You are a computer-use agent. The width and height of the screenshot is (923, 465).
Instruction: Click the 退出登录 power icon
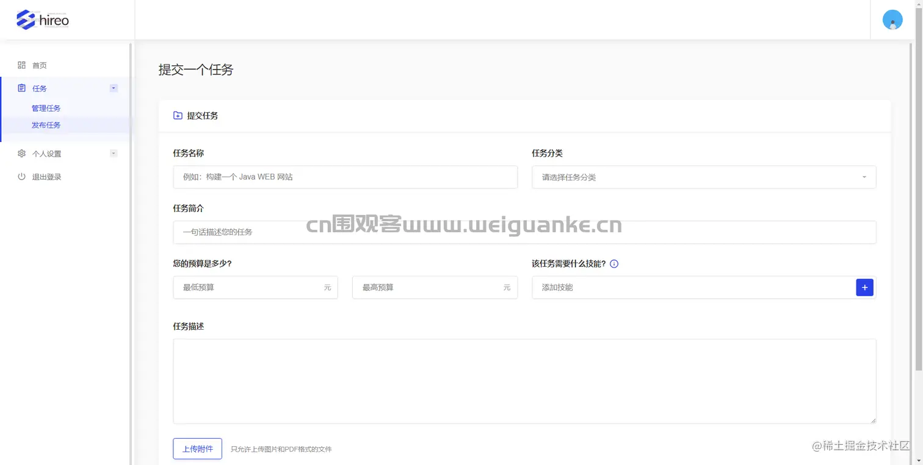[21, 177]
